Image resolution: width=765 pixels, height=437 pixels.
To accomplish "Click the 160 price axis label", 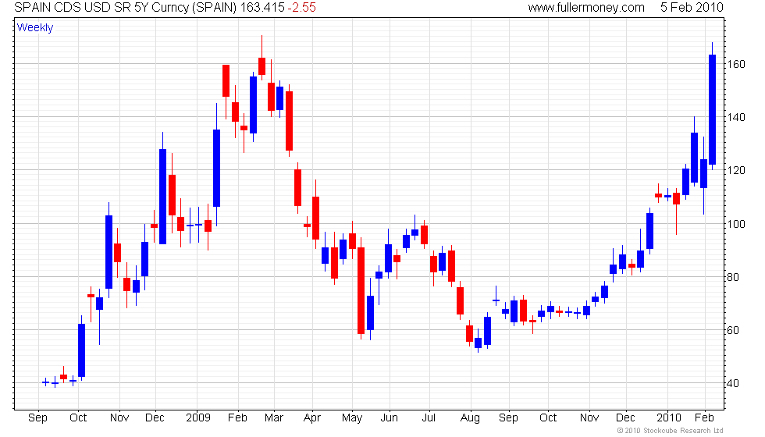I will point(736,64).
